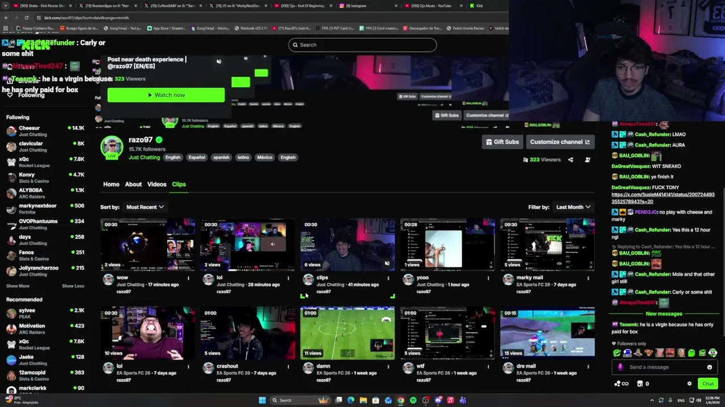Image resolution: width=725 pixels, height=407 pixels.
Task: Open the emoji picker in chat input
Action: click(709, 367)
